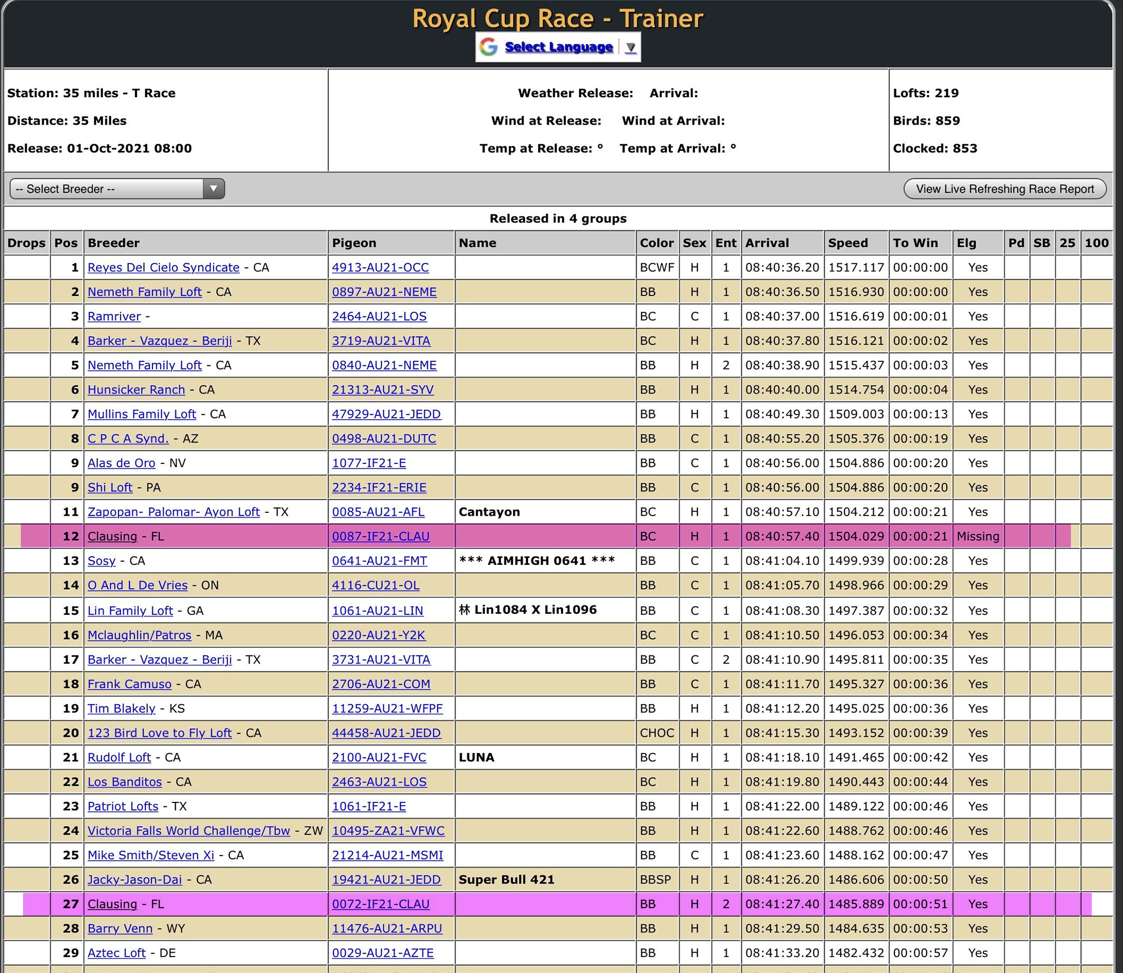
Task: Open Clausing breeder link at position 27
Action: coord(112,904)
